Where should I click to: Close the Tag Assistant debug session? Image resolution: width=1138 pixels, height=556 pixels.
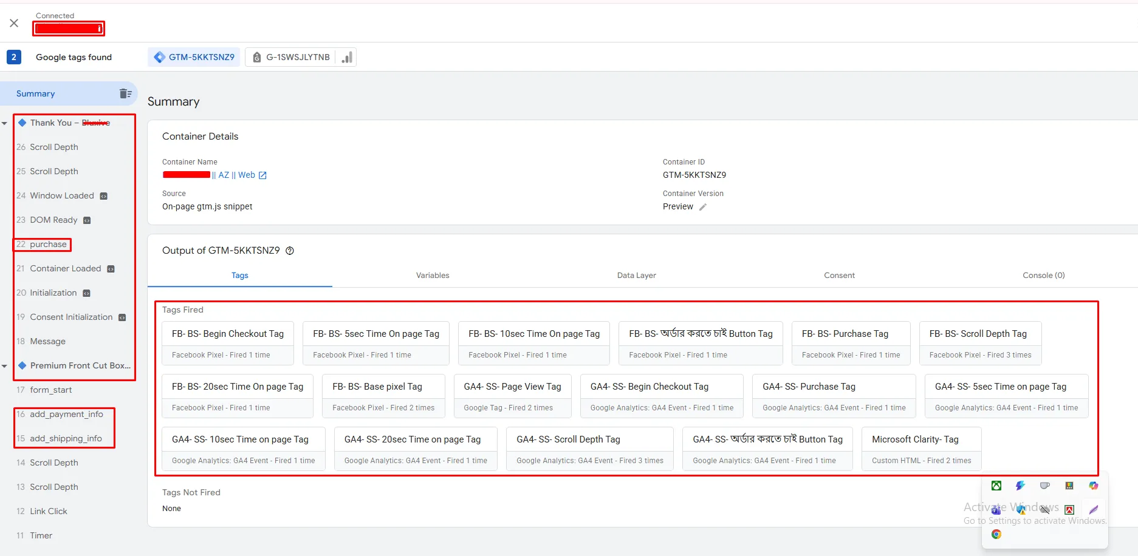14,23
